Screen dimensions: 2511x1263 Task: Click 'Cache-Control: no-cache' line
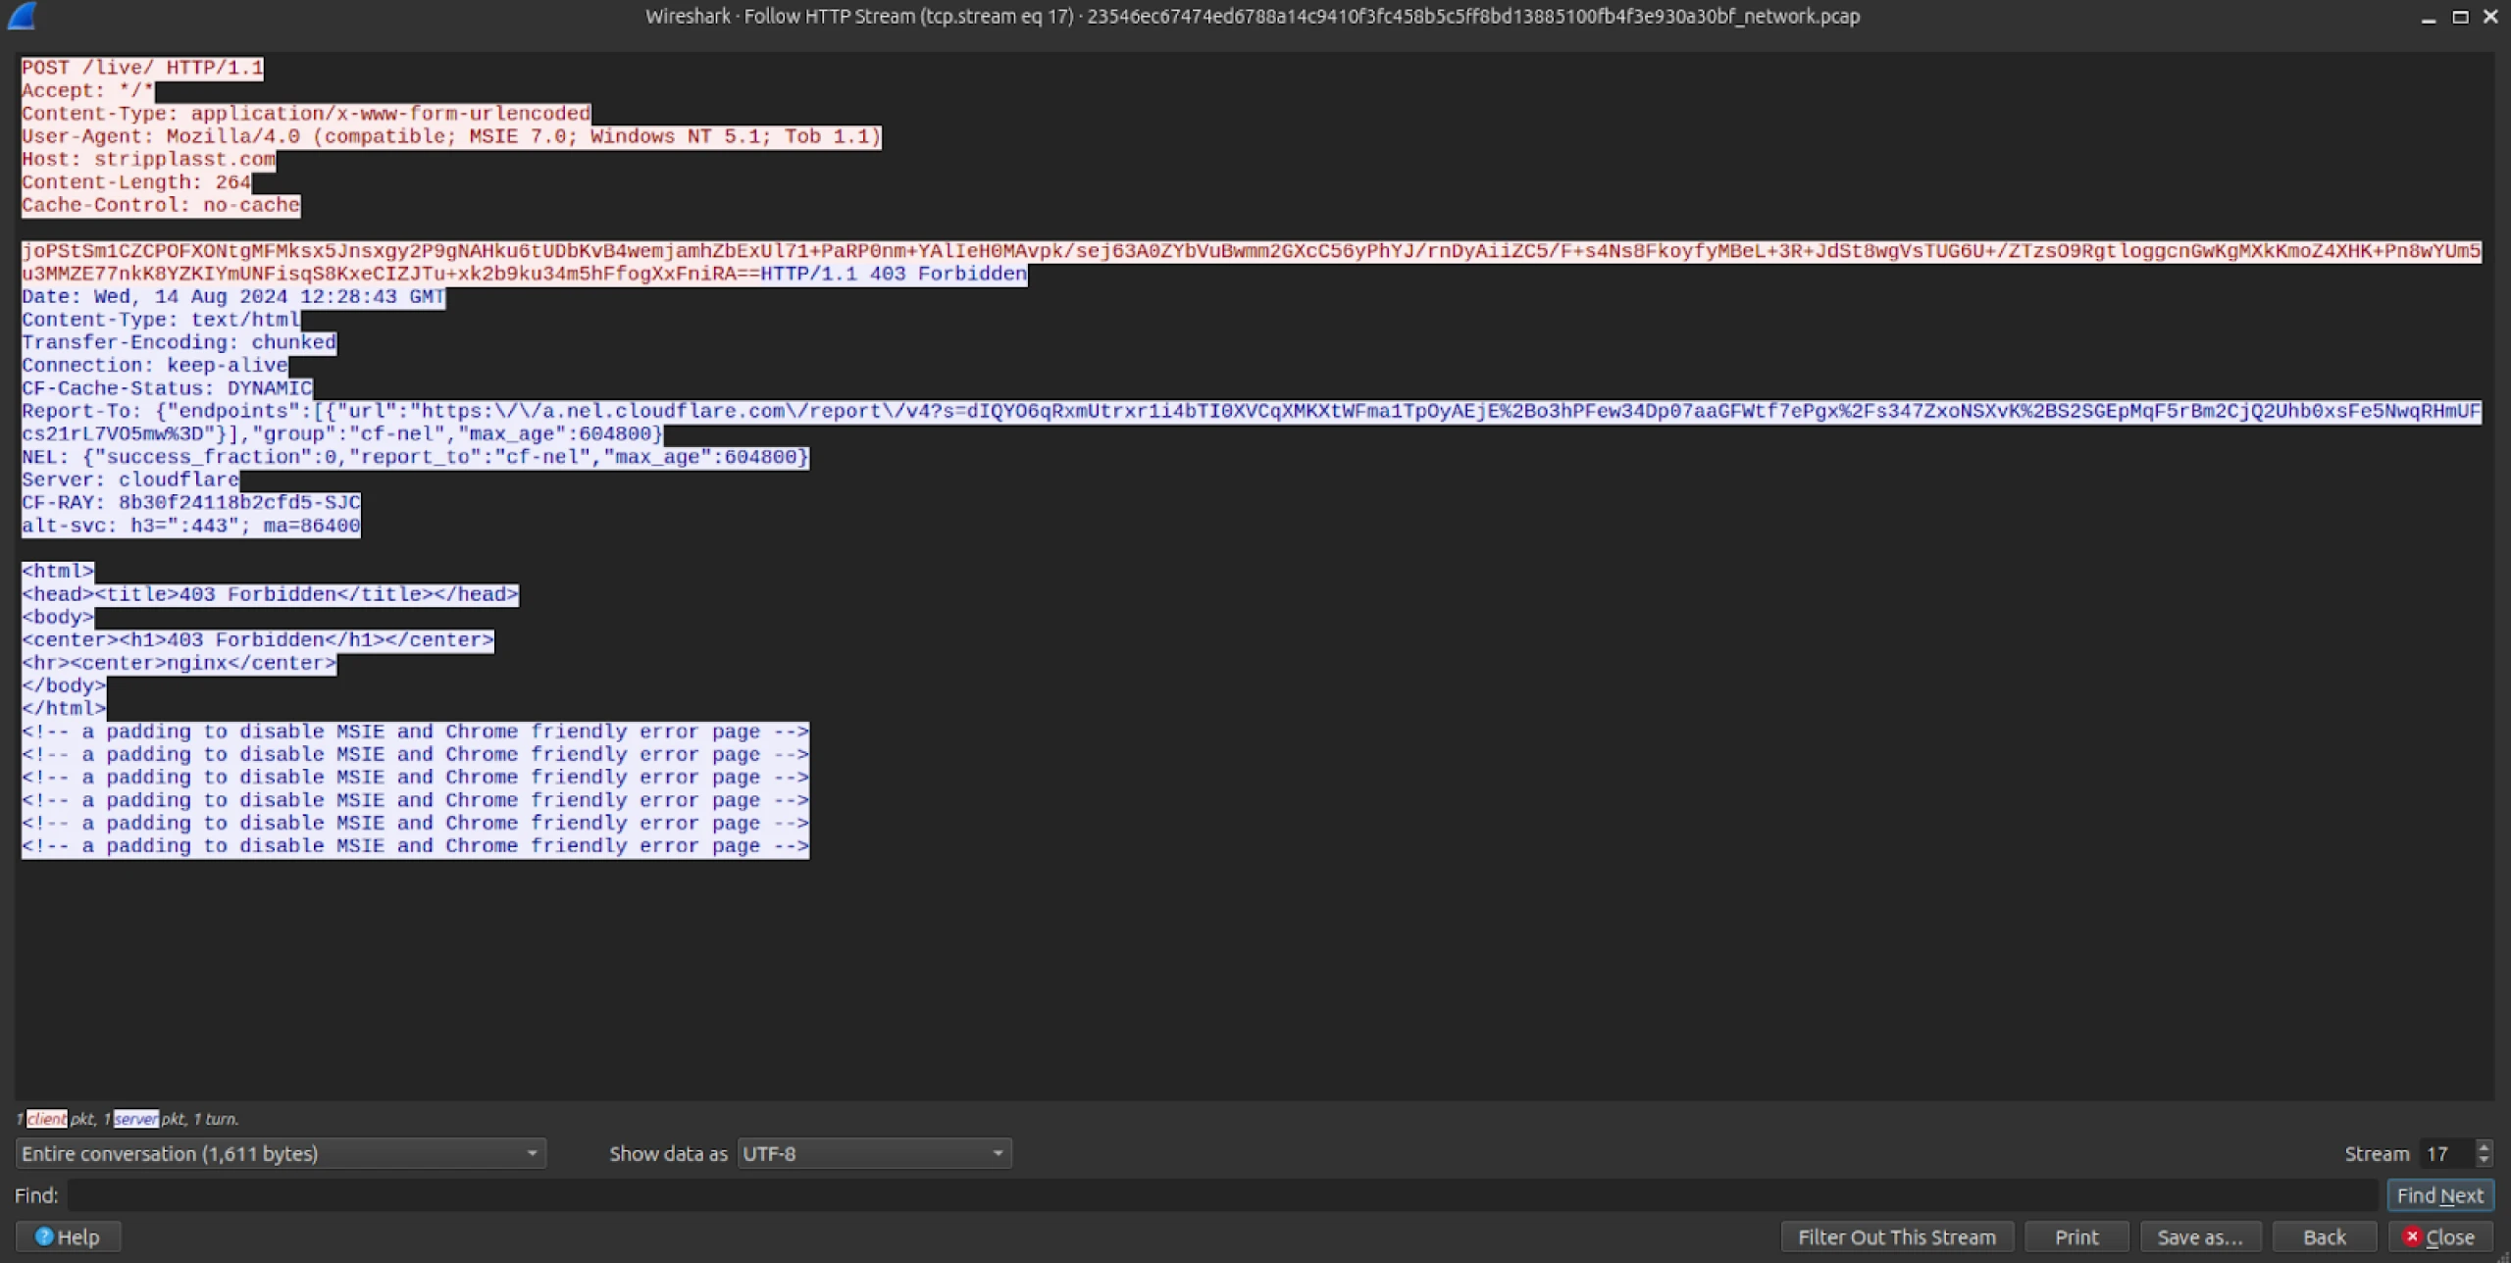click(161, 205)
